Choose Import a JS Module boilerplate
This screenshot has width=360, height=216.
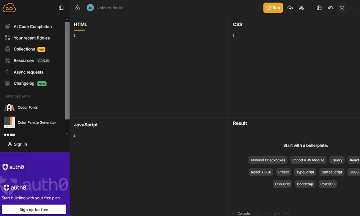pyautogui.click(x=308, y=160)
